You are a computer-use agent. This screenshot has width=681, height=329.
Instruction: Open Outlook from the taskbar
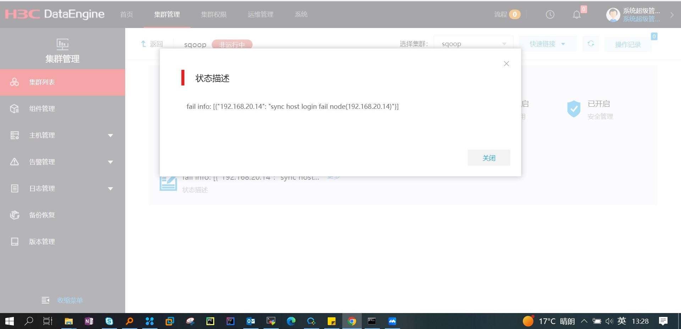(x=251, y=321)
